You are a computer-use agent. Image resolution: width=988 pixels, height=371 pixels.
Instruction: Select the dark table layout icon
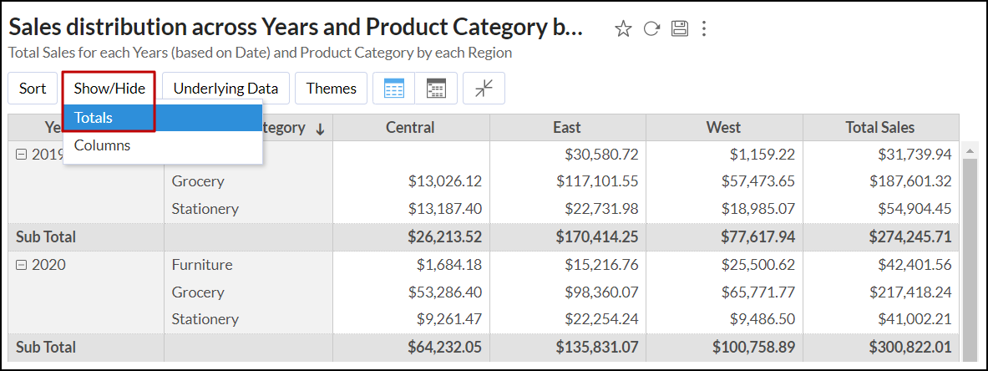[x=436, y=89]
